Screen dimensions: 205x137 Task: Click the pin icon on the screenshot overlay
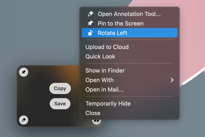[x=24, y=72]
